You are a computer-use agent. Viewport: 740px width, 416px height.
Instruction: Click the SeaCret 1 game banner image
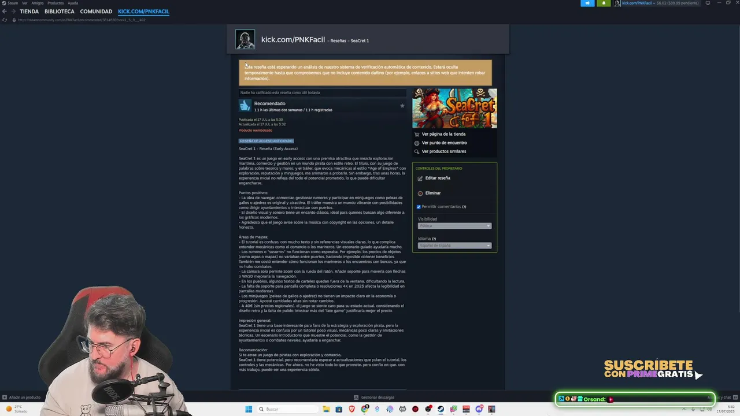(454, 109)
